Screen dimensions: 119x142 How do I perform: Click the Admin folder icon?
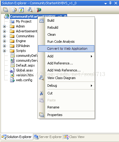tap(12, 26)
